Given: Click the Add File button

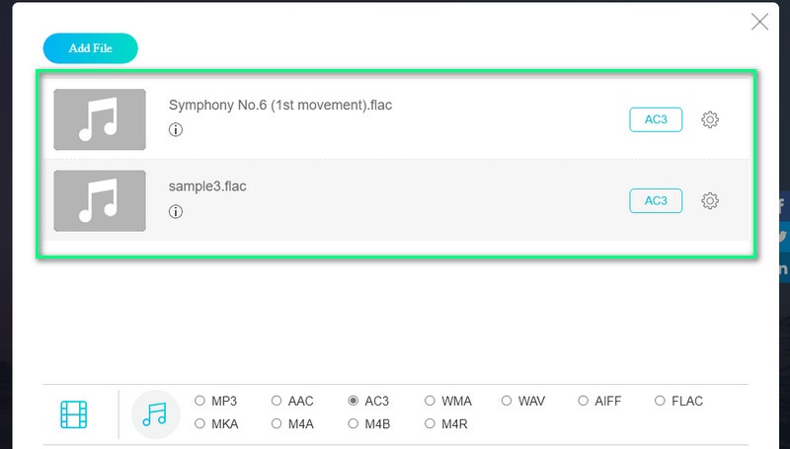Looking at the screenshot, I should (91, 48).
